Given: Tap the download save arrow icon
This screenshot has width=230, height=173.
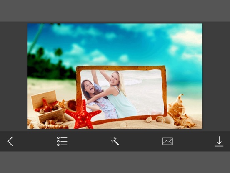Looking at the screenshot, I should tap(219, 141).
